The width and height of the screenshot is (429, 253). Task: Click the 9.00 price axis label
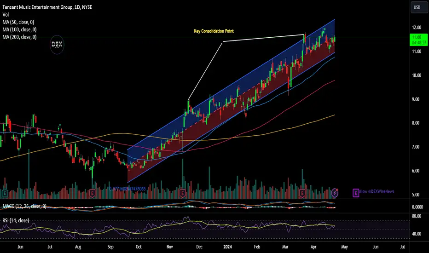click(x=417, y=99)
